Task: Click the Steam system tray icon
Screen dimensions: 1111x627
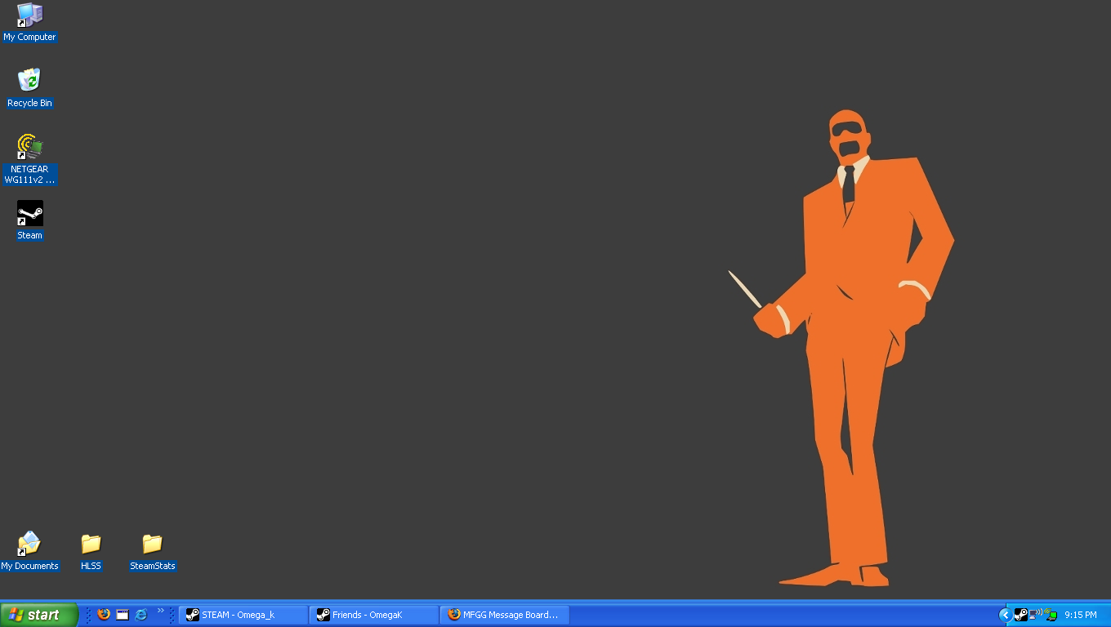Action: [x=1020, y=615]
